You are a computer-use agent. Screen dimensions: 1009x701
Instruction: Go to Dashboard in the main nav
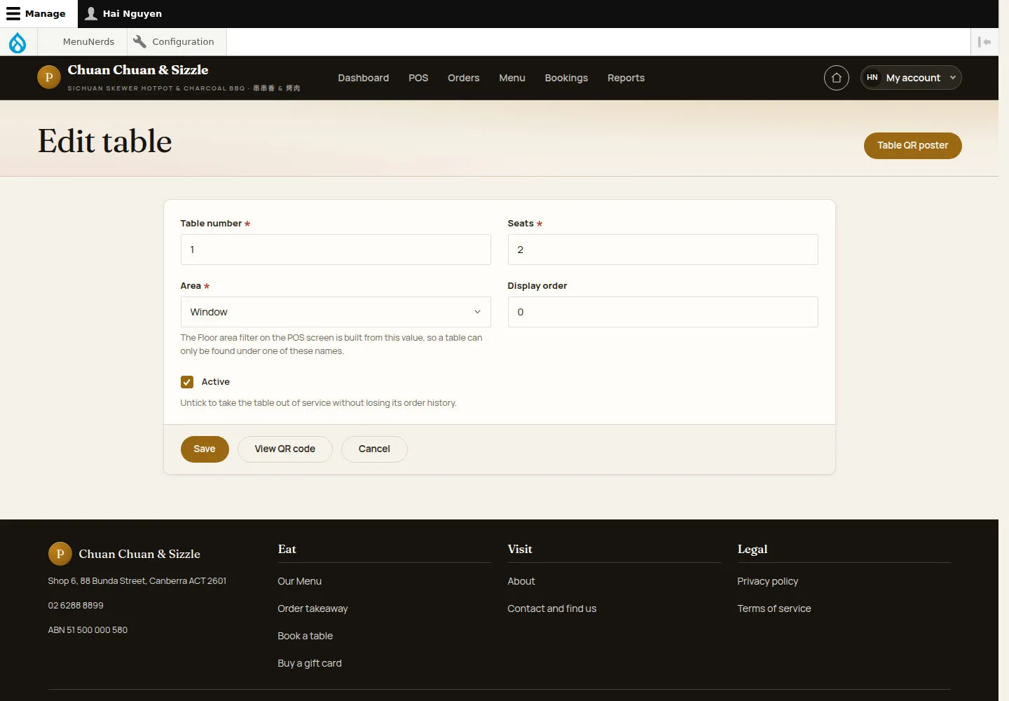pyautogui.click(x=364, y=78)
